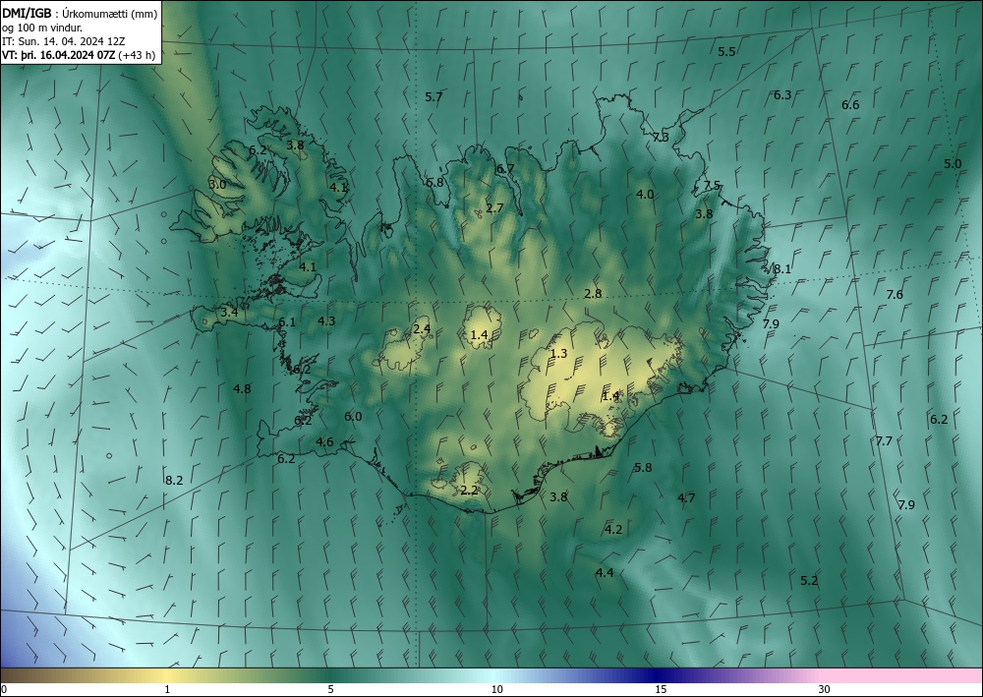
Task: Click the 8.1 value on east coast
Action: [781, 269]
